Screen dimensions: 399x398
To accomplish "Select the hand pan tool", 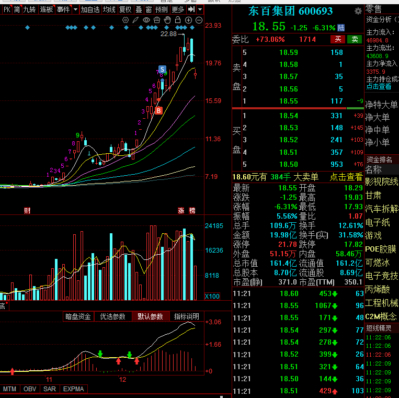I will (x=167, y=20).
